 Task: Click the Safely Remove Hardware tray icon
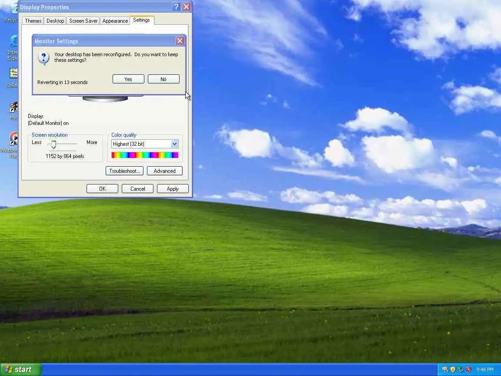coord(461,369)
